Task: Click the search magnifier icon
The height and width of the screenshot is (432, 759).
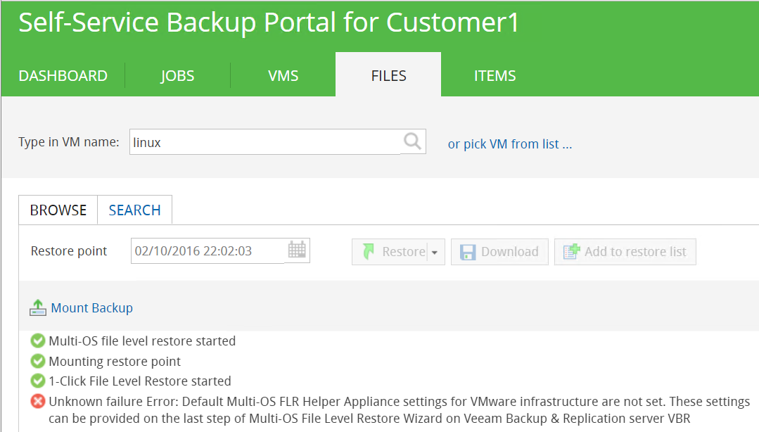Action: tap(413, 142)
